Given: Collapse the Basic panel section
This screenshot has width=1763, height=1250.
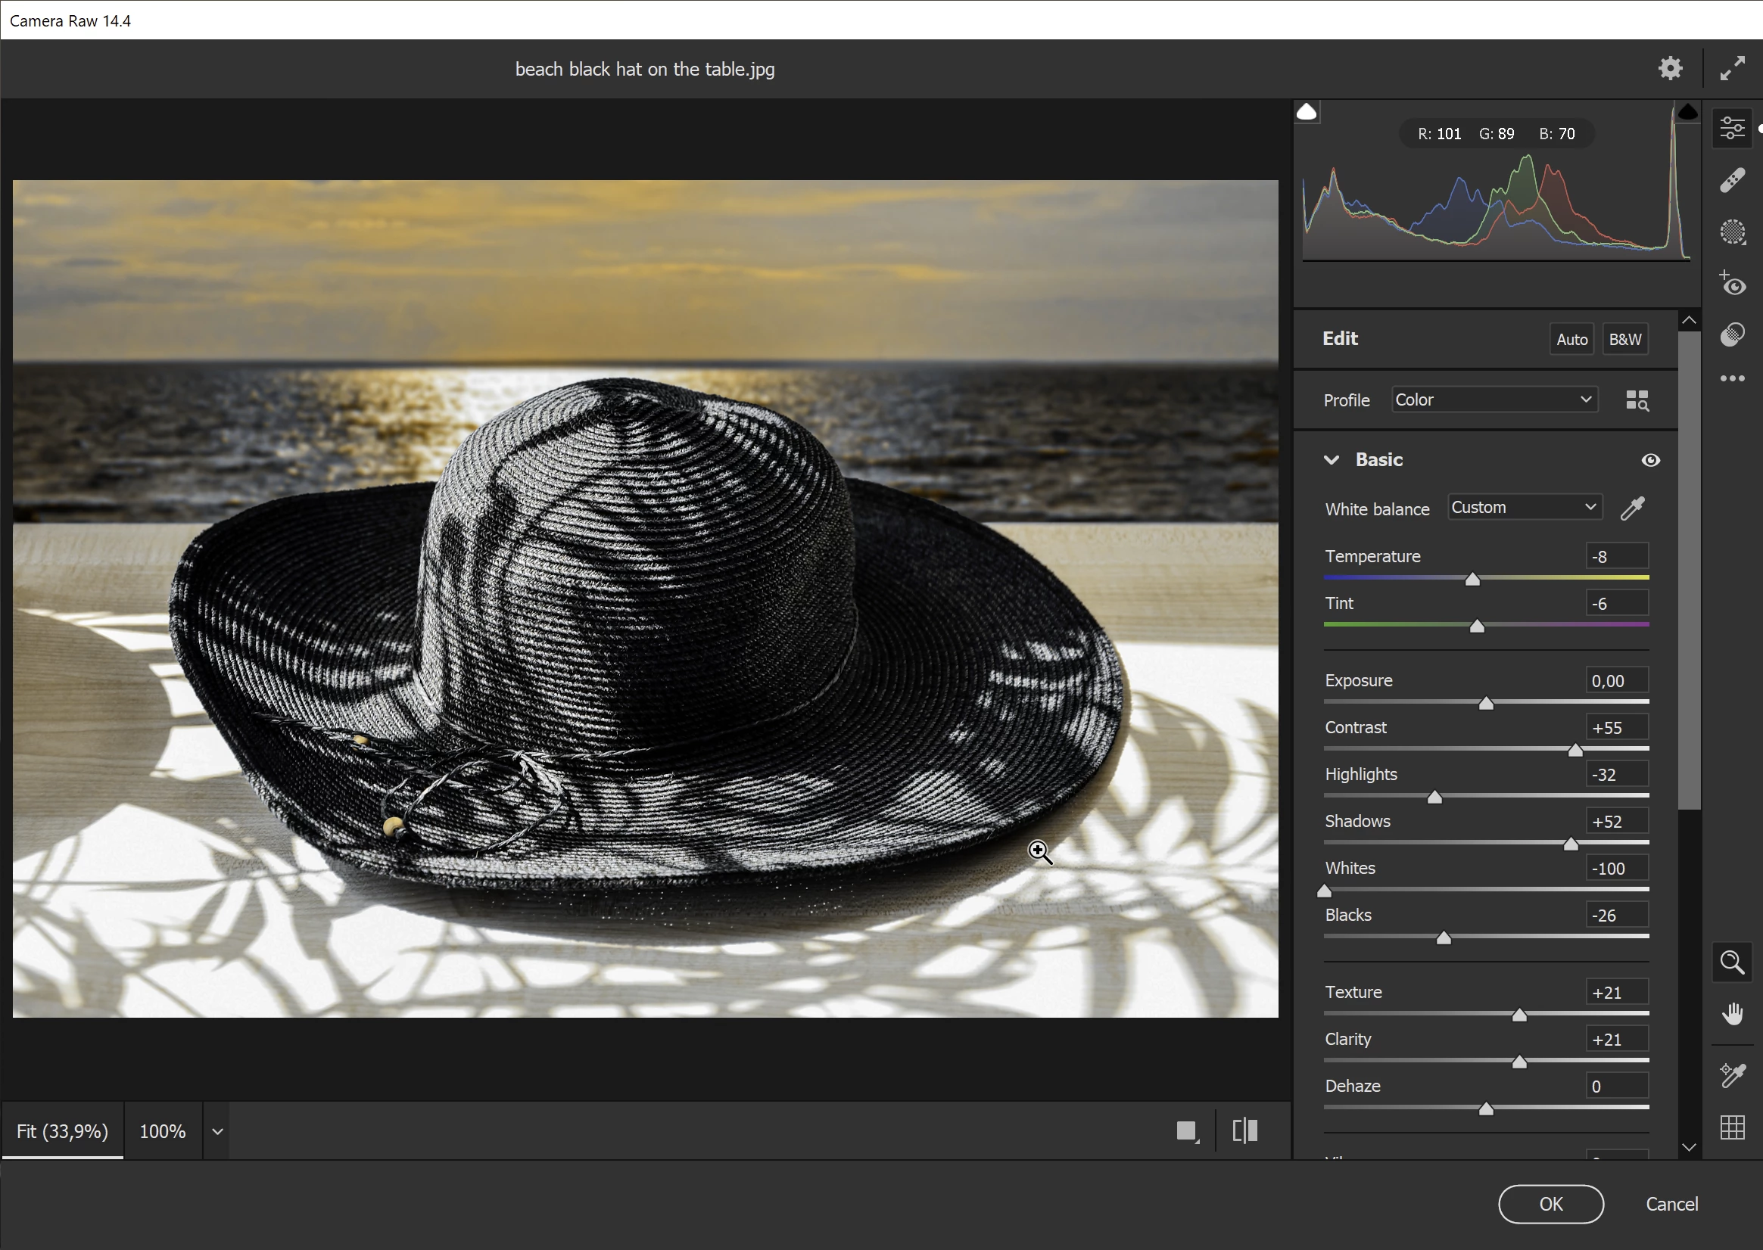Looking at the screenshot, I should click(x=1331, y=460).
